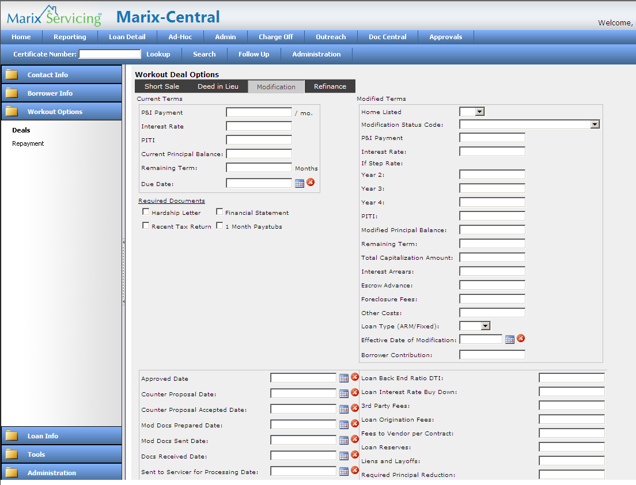The width and height of the screenshot is (636, 485).
Task: Click the Workout Options folder icon
Action: pos(12,112)
